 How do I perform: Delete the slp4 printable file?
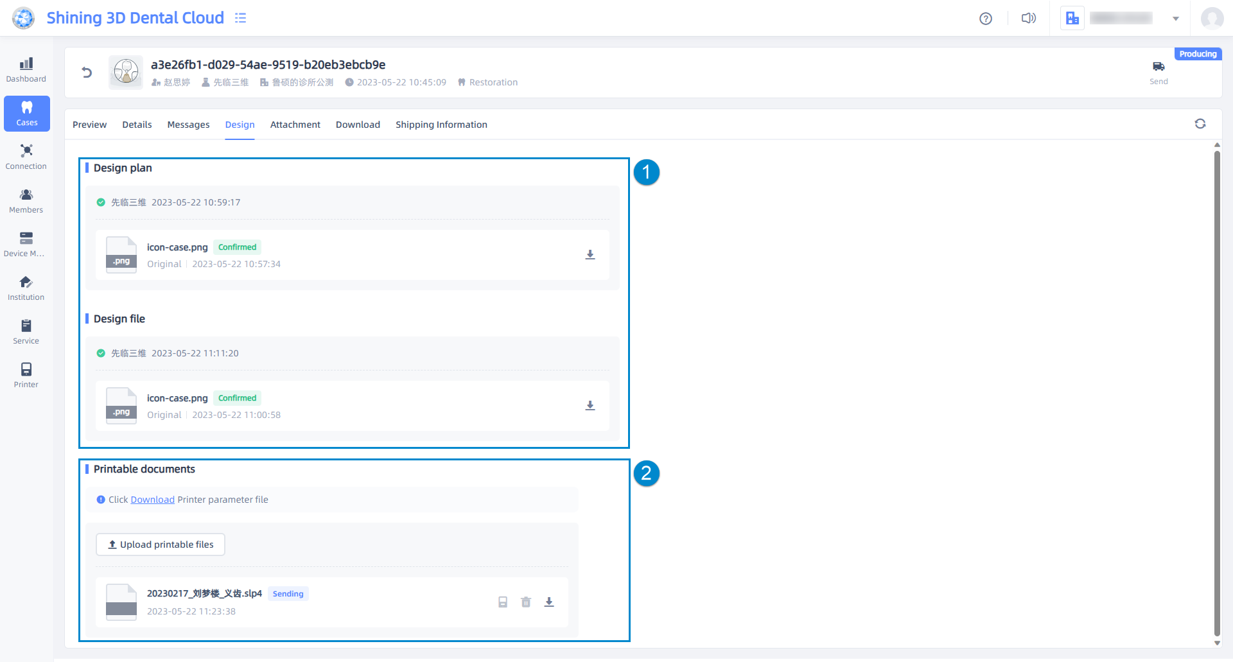coord(526,602)
